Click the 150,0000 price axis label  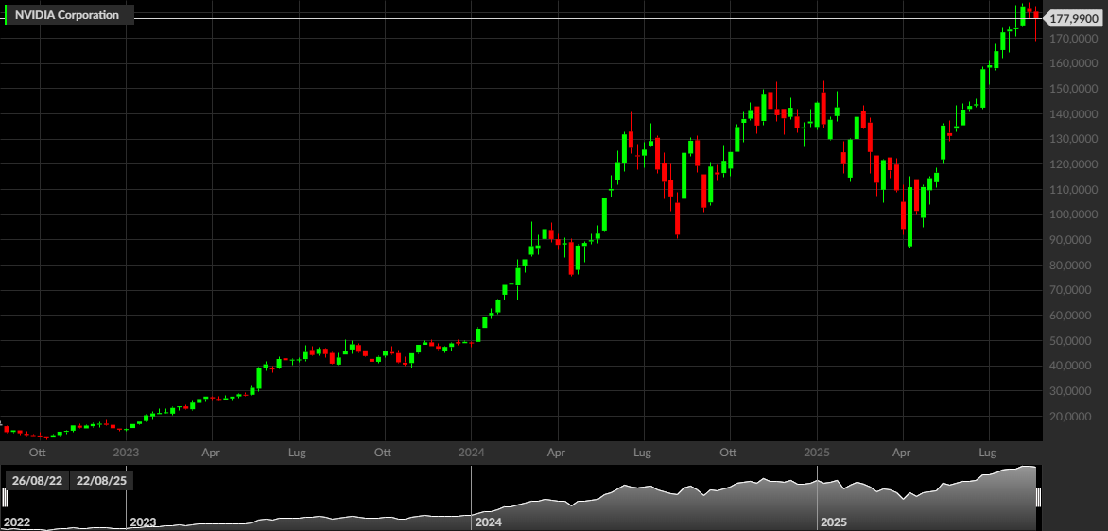coord(1074,89)
